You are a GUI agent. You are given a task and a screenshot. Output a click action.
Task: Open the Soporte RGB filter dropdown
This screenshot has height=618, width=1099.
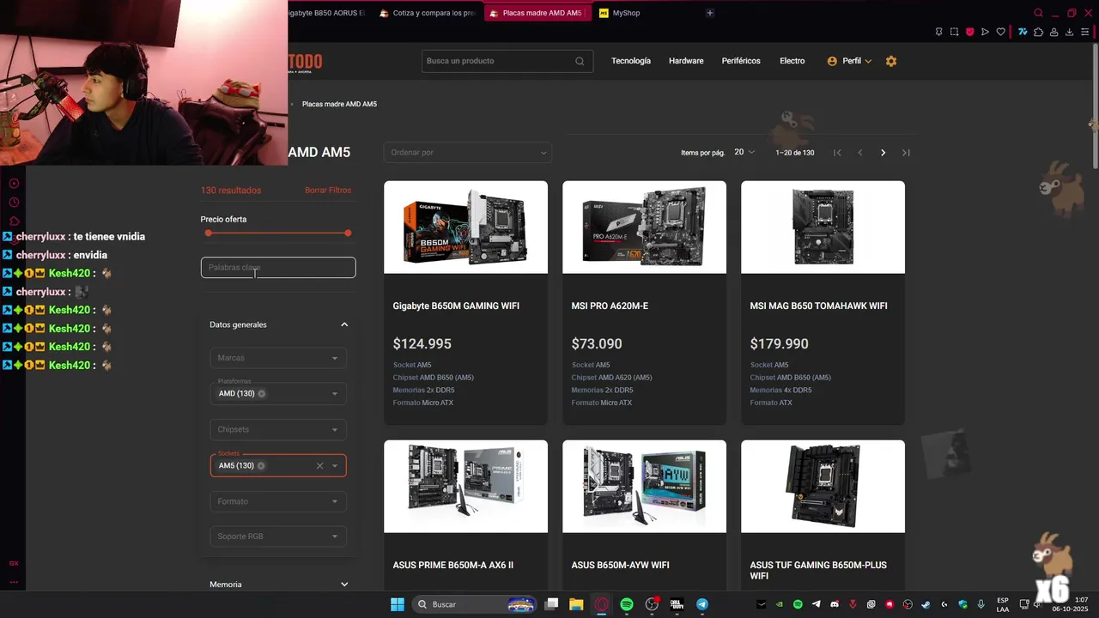coord(278,536)
